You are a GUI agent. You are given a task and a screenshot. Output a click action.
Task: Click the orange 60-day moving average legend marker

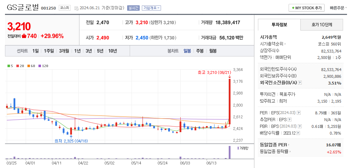tap(29, 66)
